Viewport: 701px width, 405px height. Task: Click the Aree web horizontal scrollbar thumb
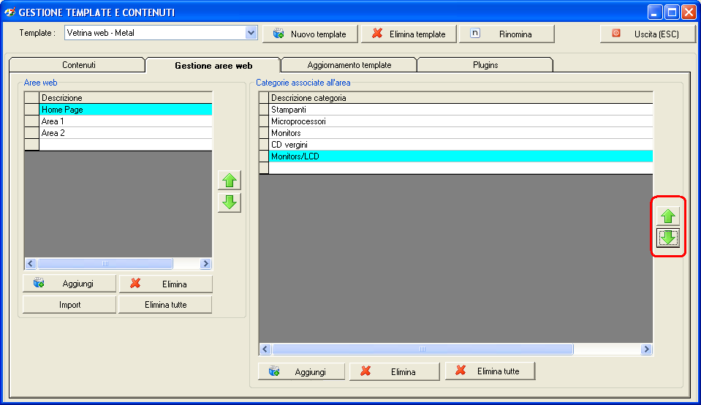pos(105,263)
